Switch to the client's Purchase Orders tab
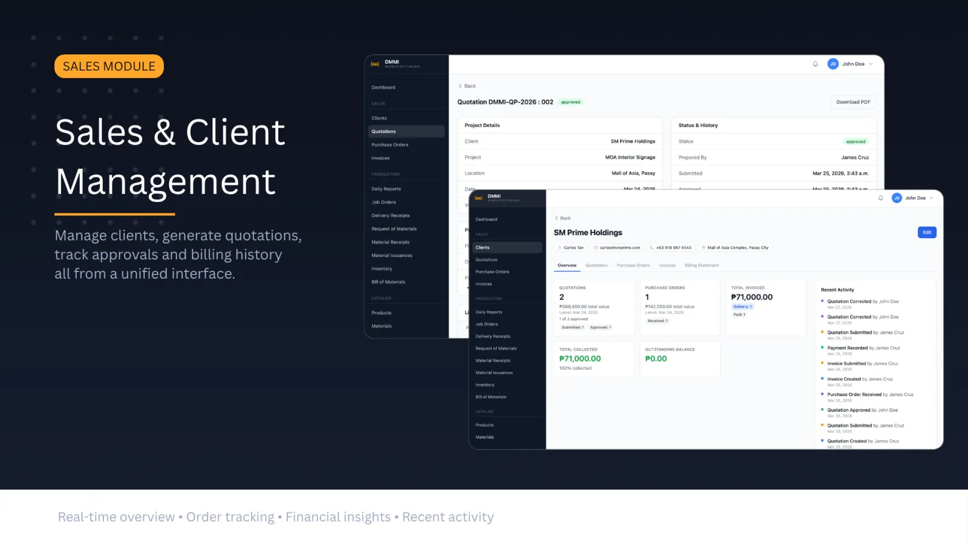This screenshot has height=544, width=968. 633,265
